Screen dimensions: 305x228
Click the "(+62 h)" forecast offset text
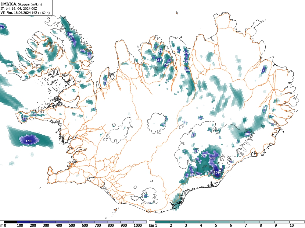[44, 13]
